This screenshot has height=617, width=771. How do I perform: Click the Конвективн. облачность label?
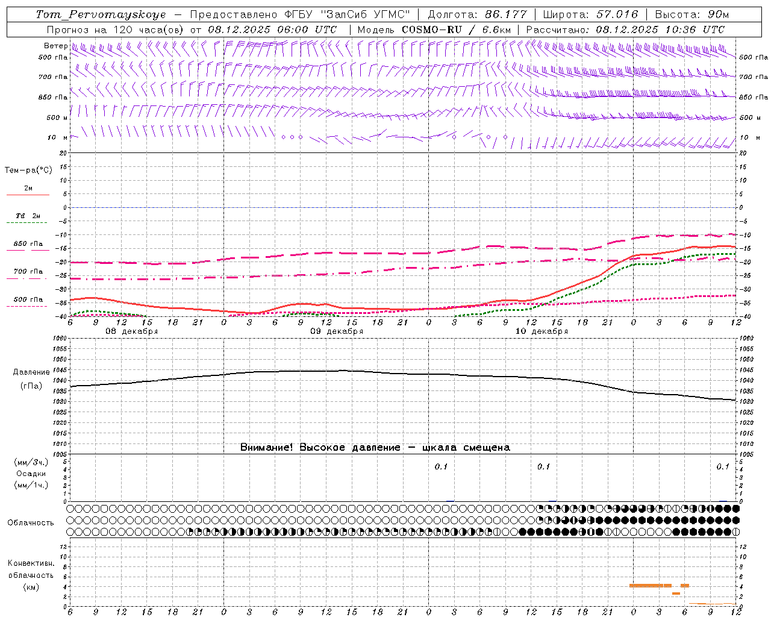coord(31,569)
